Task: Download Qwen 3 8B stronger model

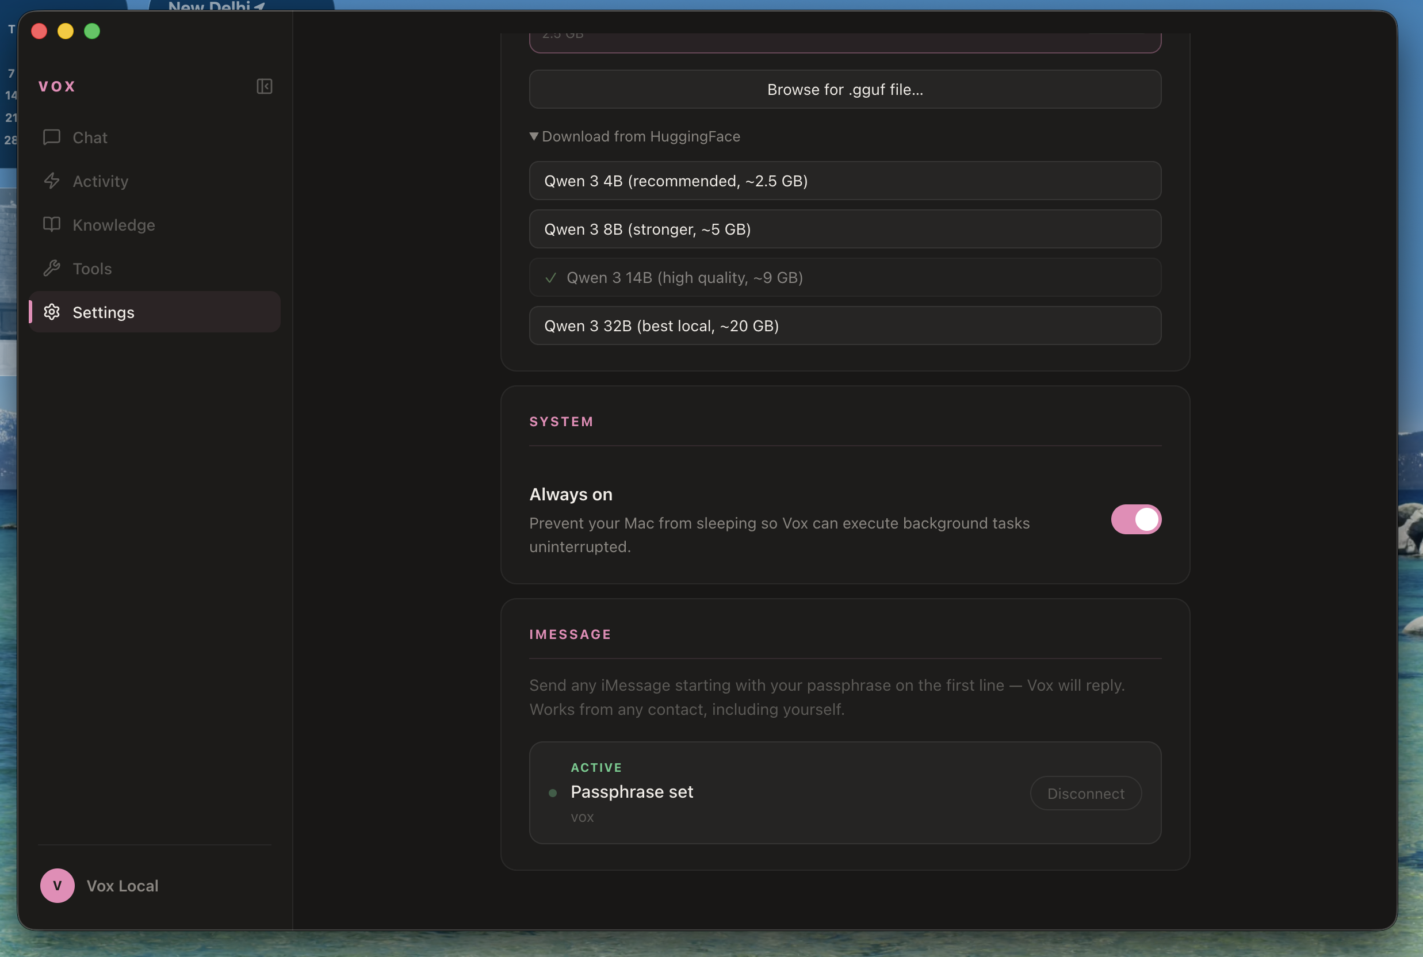Action: tap(844, 229)
